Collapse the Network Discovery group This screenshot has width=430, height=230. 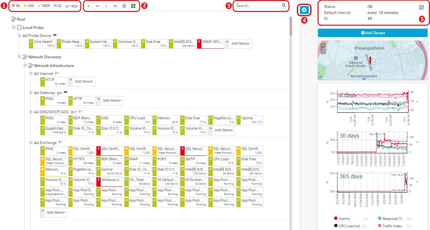(20, 57)
